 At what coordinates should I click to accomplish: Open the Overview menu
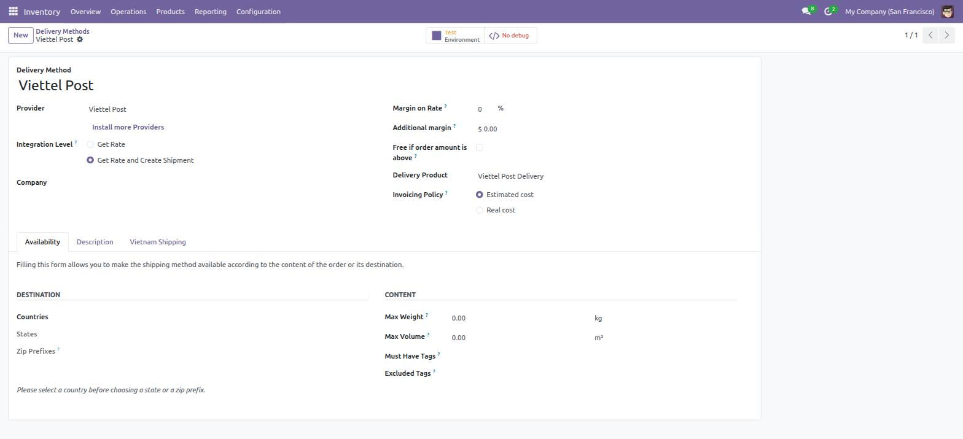click(x=85, y=12)
